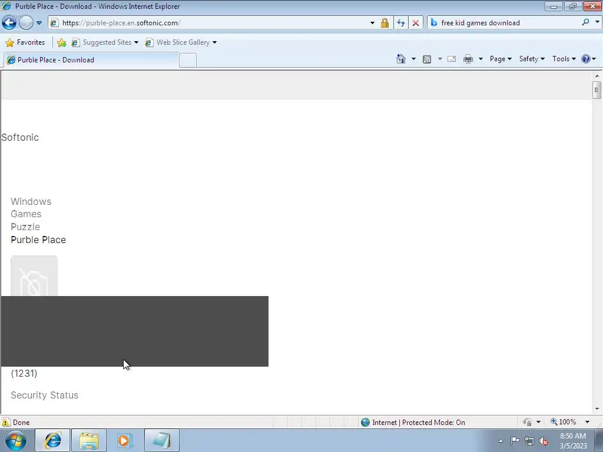Click the Read Mail envelope icon
This screenshot has width=603, height=452.
click(452, 59)
